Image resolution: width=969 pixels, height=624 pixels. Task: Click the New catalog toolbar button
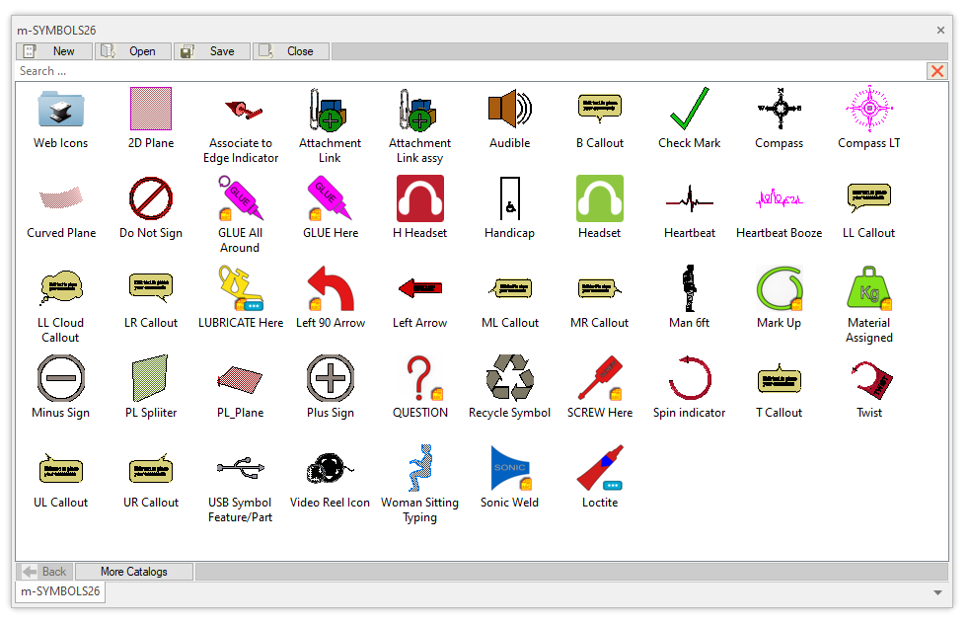point(55,51)
